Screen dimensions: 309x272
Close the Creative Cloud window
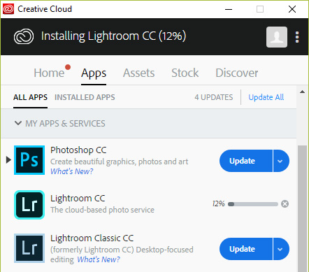coord(292,9)
